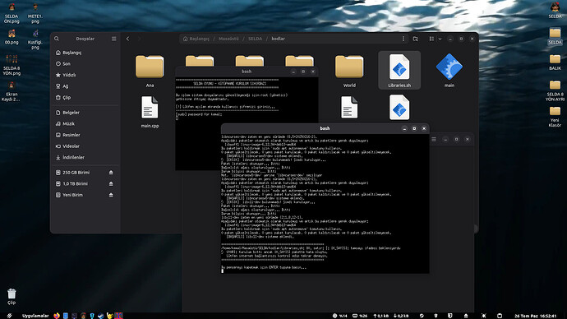This screenshot has height=319, width=567.
Task: Select the Libraries.sh script file
Action: 399,71
